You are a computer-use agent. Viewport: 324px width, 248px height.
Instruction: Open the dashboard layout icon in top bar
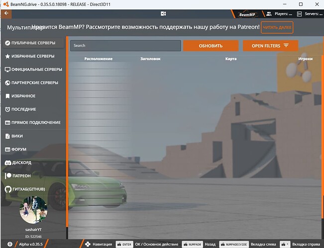click(x=163, y=13)
